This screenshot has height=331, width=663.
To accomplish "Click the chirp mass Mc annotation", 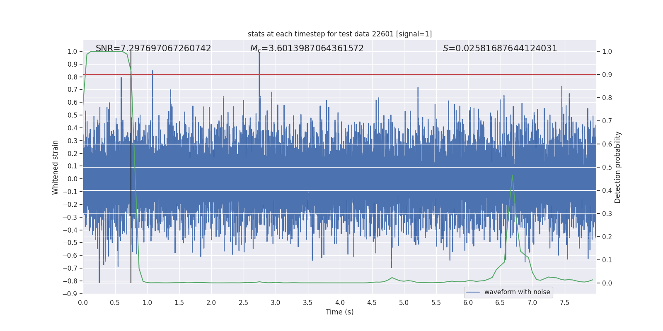I will click(x=307, y=48).
